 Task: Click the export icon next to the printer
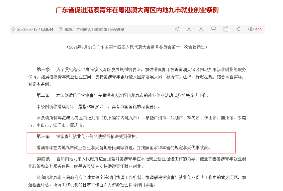[226, 29]
